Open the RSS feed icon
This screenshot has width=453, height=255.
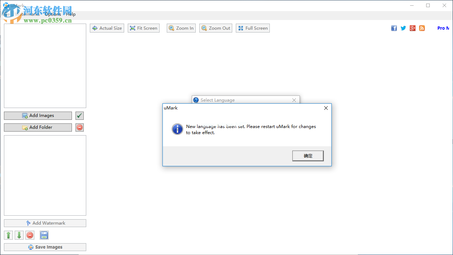pos(422,28)
